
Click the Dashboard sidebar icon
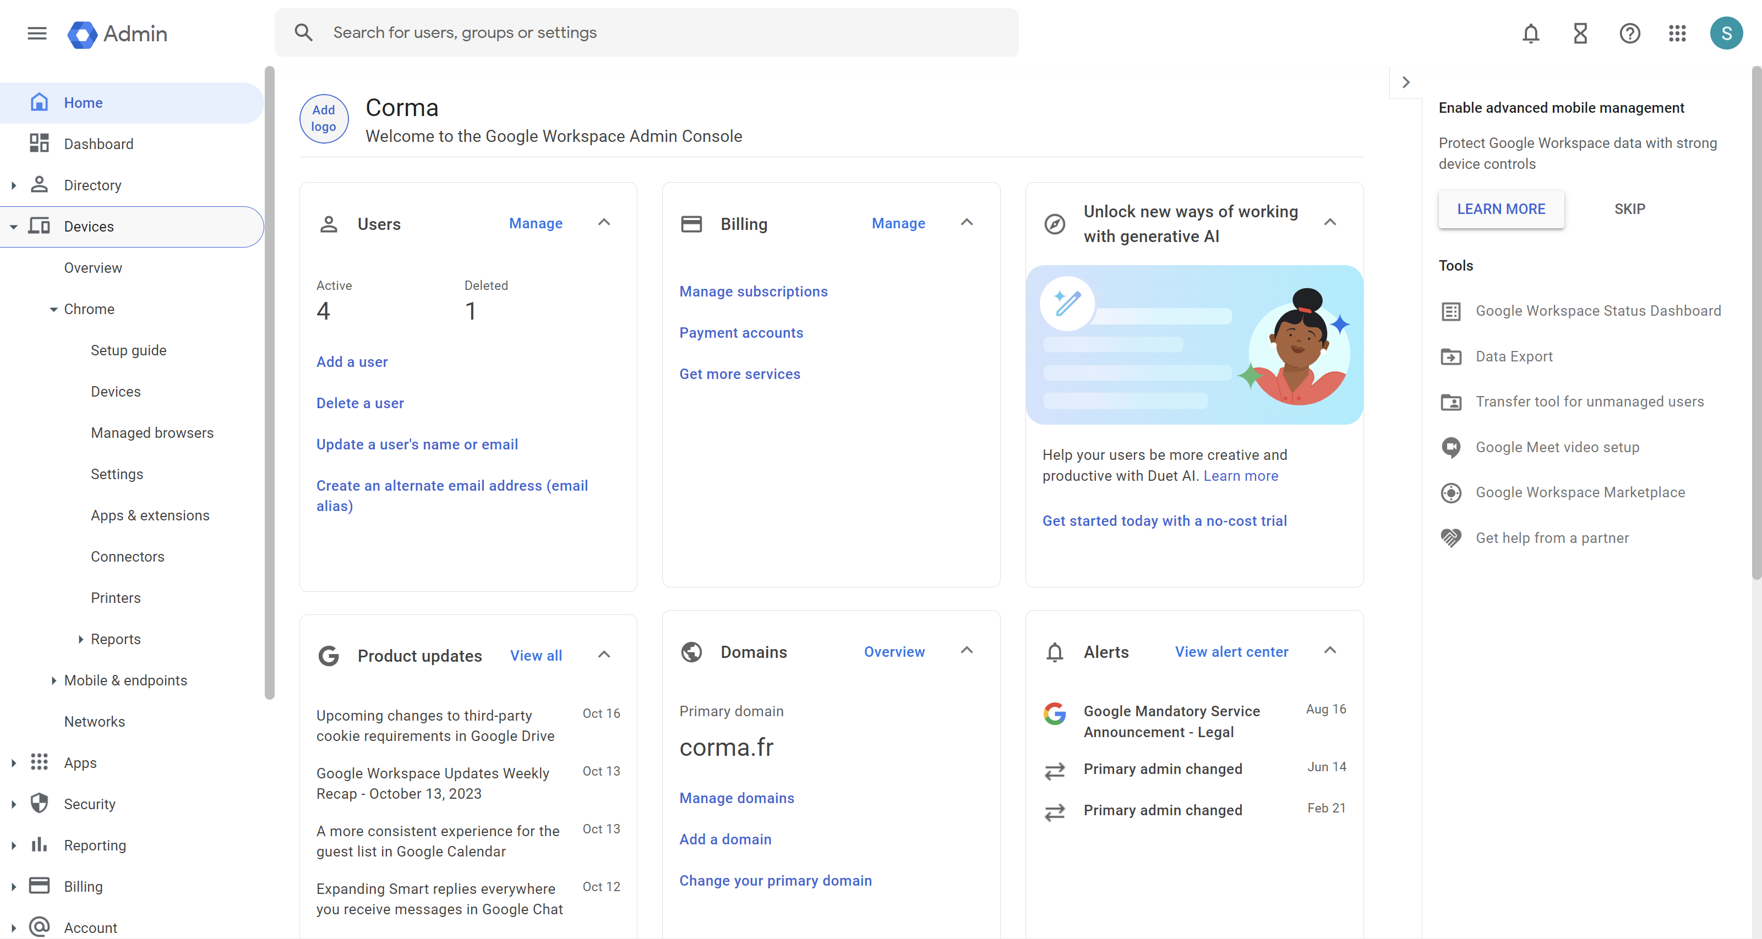(x=40, y=144)
